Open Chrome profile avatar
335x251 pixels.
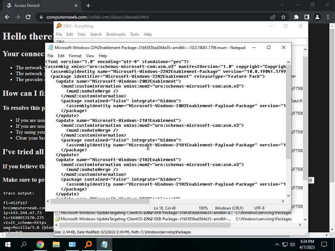pos(317,17)
